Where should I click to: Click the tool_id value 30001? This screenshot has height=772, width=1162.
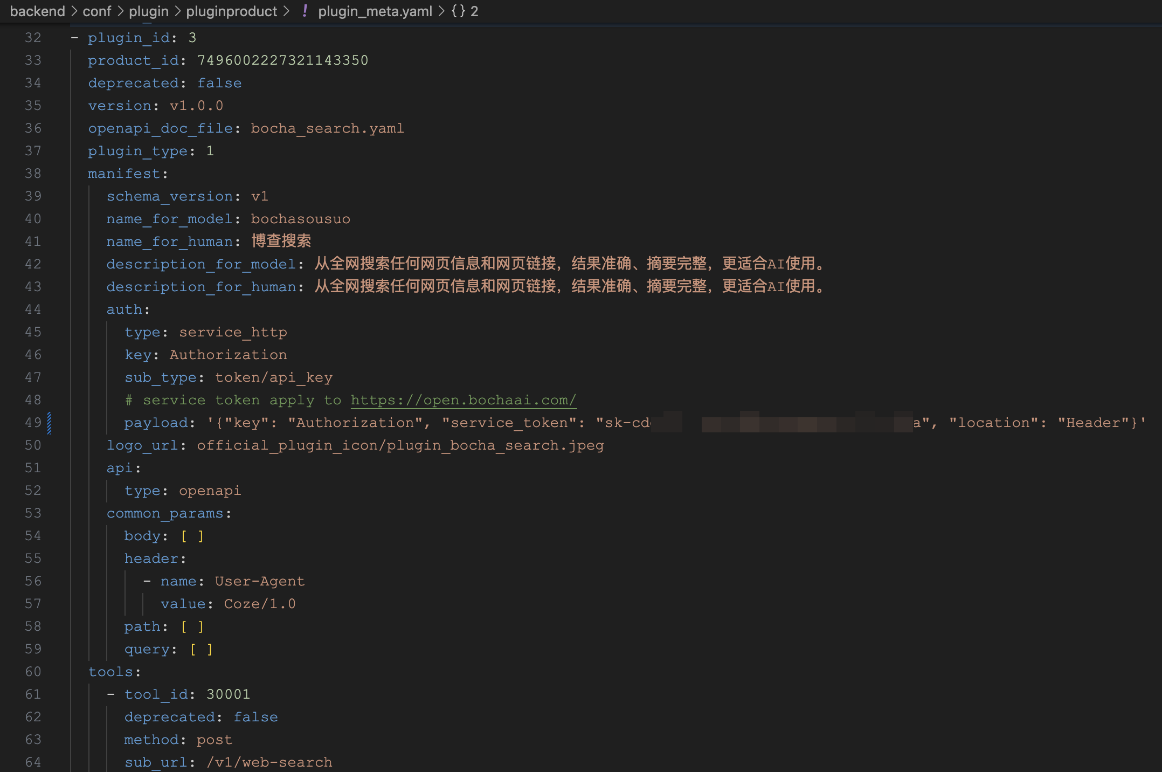coord(228,694)
